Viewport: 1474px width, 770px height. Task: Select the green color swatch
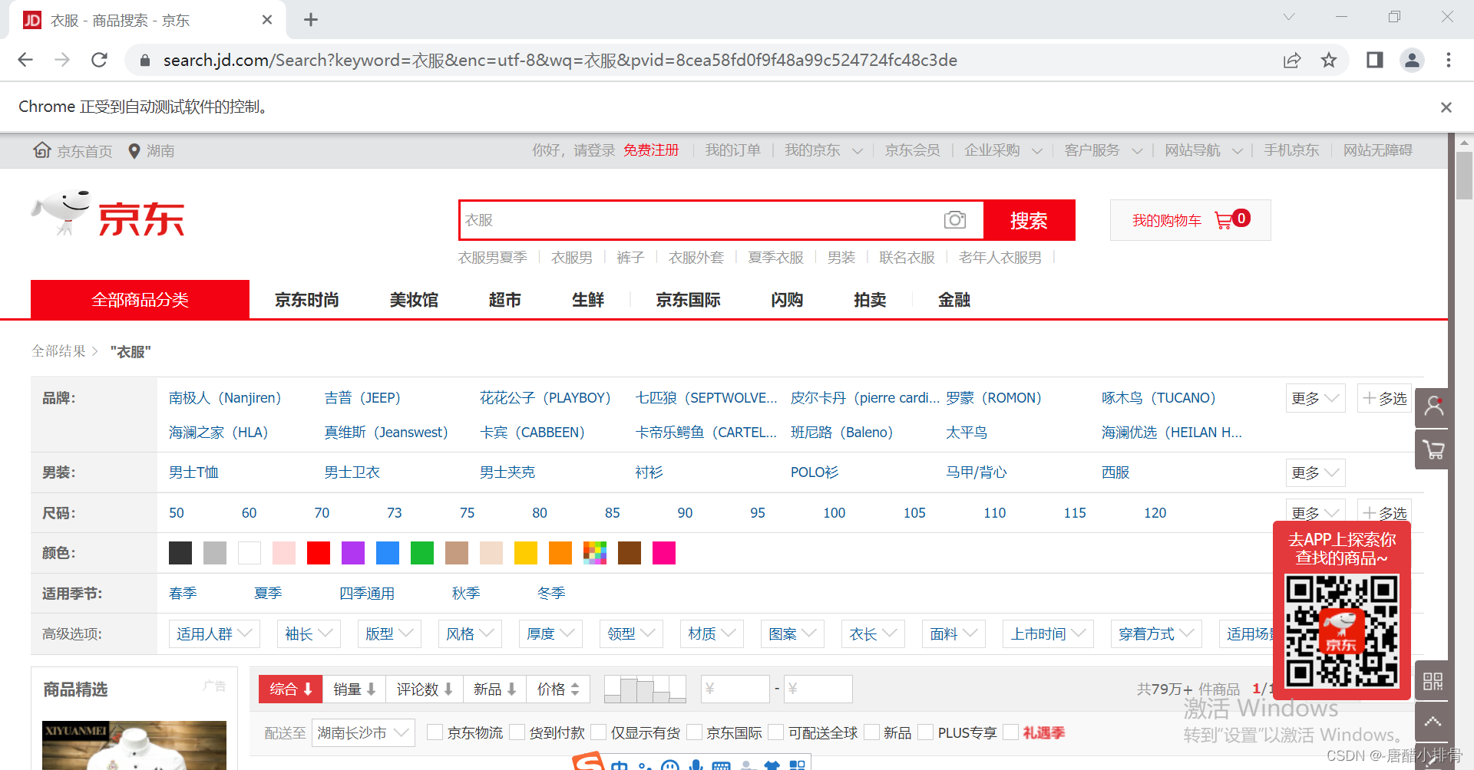422,553
